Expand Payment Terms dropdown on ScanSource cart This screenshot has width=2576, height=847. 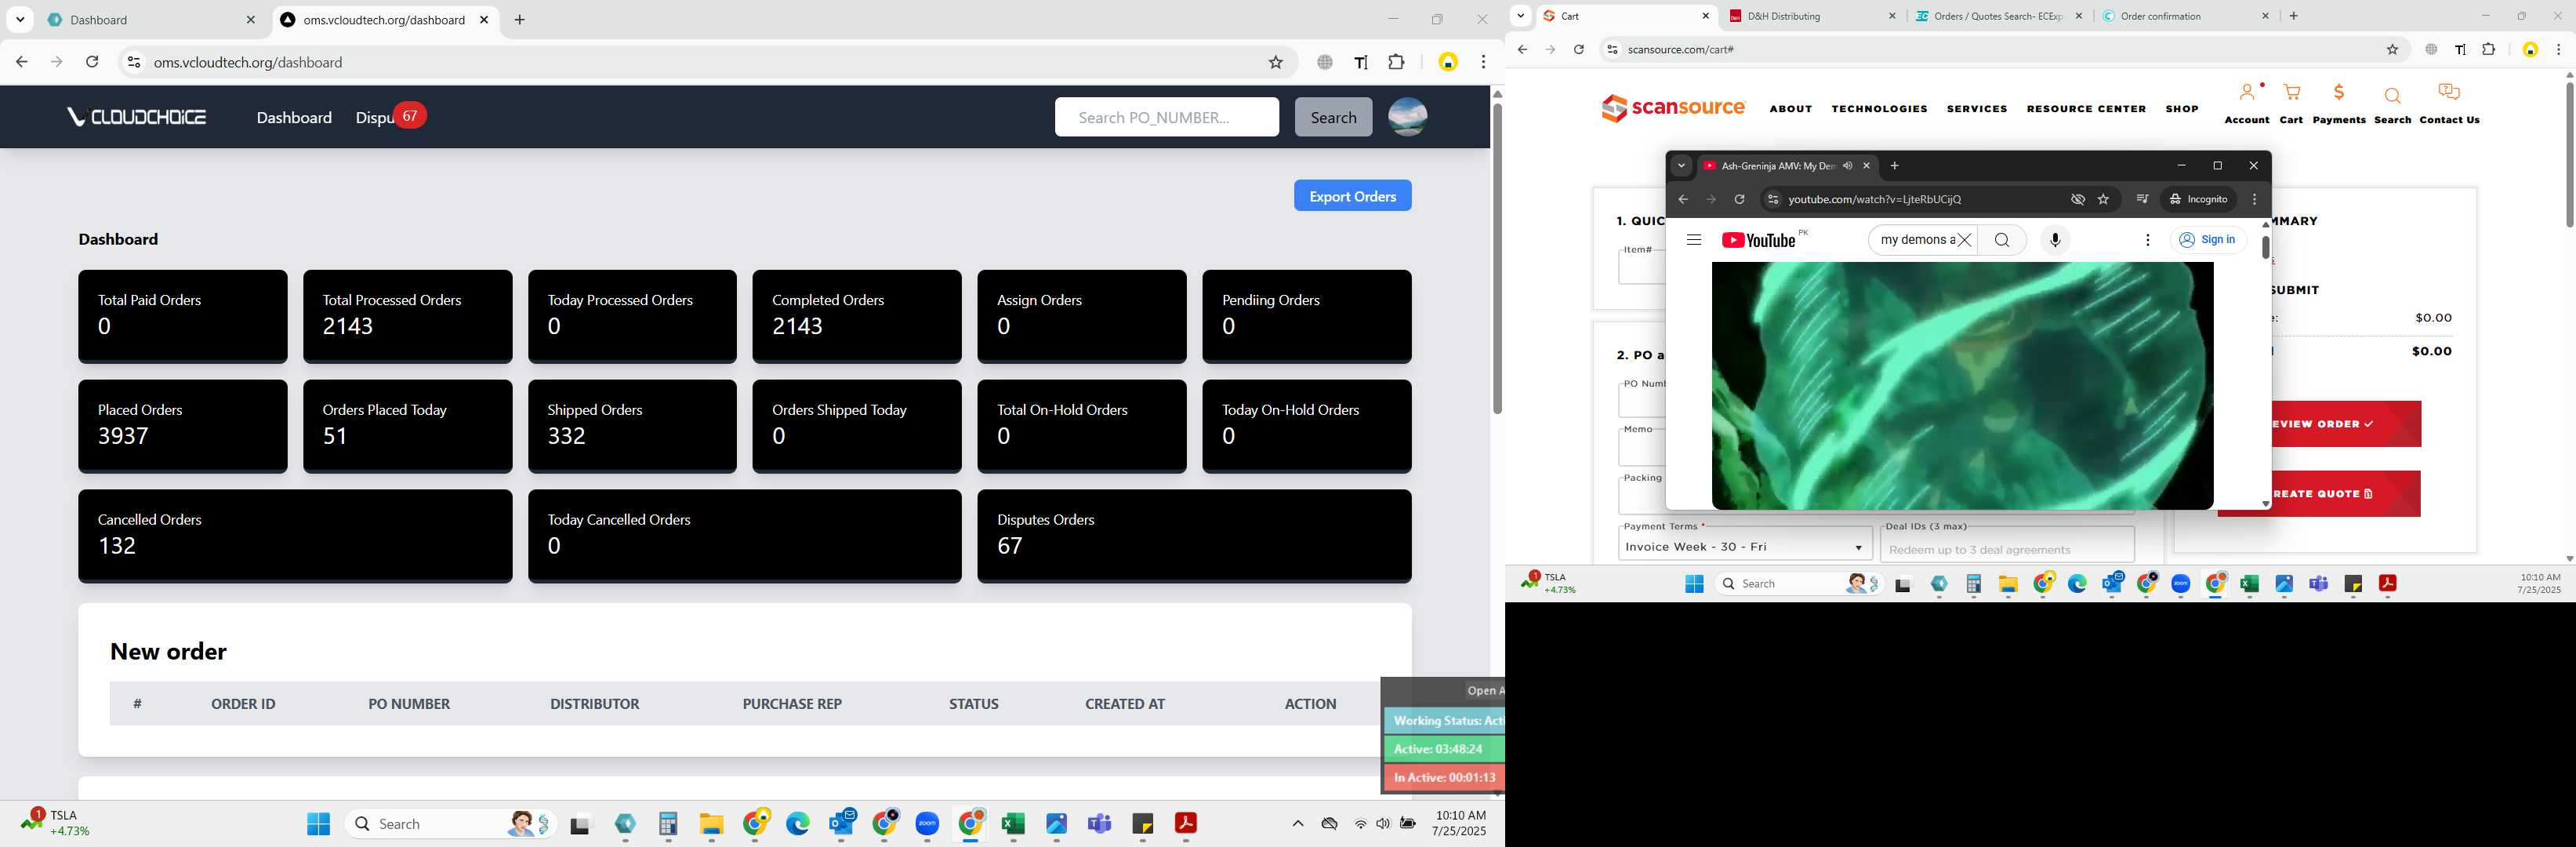click(1745, 547)
